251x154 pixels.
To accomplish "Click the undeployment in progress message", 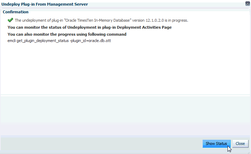I will point(101,20).
